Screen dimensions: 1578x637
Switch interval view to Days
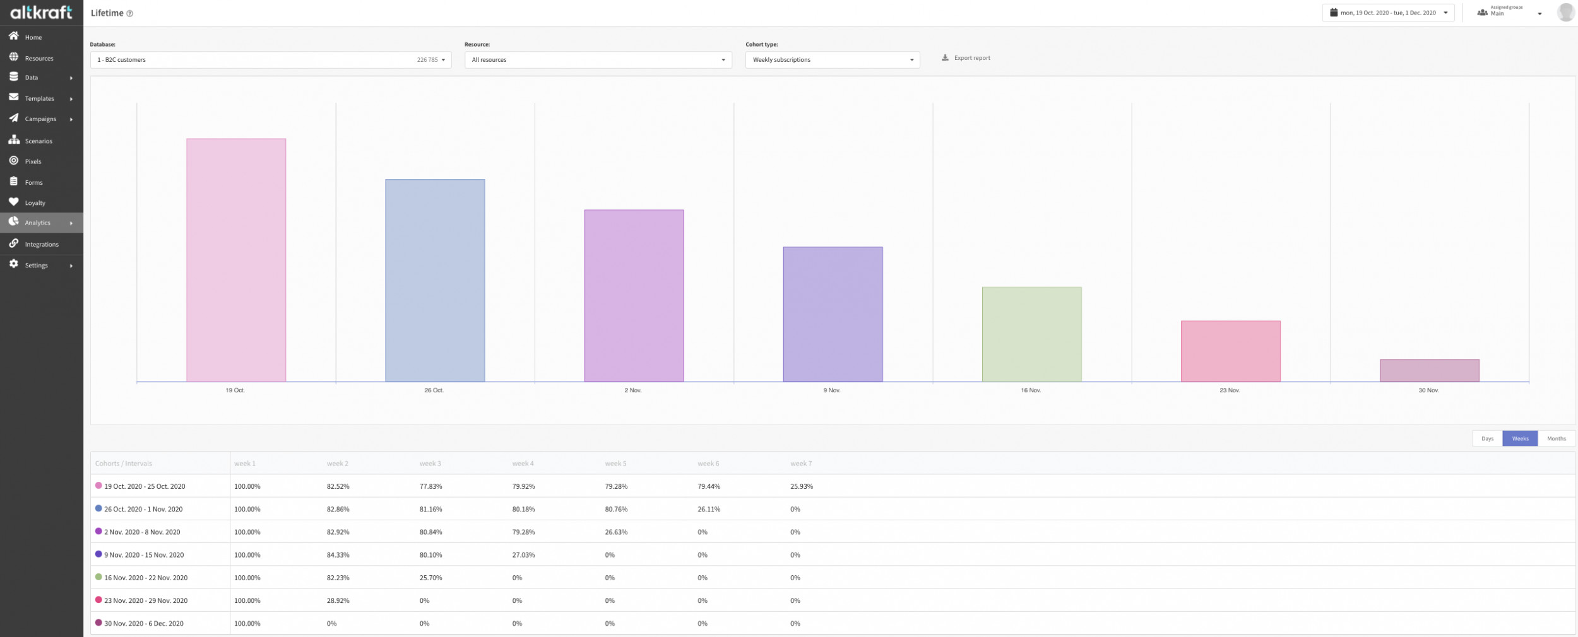[x=1487, y=438]
